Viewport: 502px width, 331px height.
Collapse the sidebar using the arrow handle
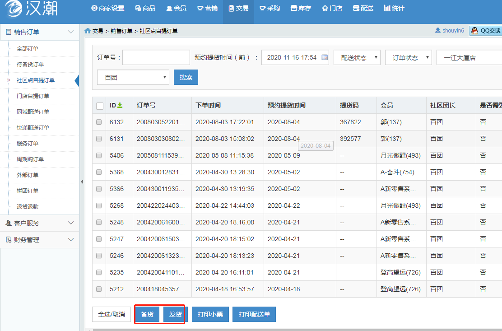[x=82, y=182]
